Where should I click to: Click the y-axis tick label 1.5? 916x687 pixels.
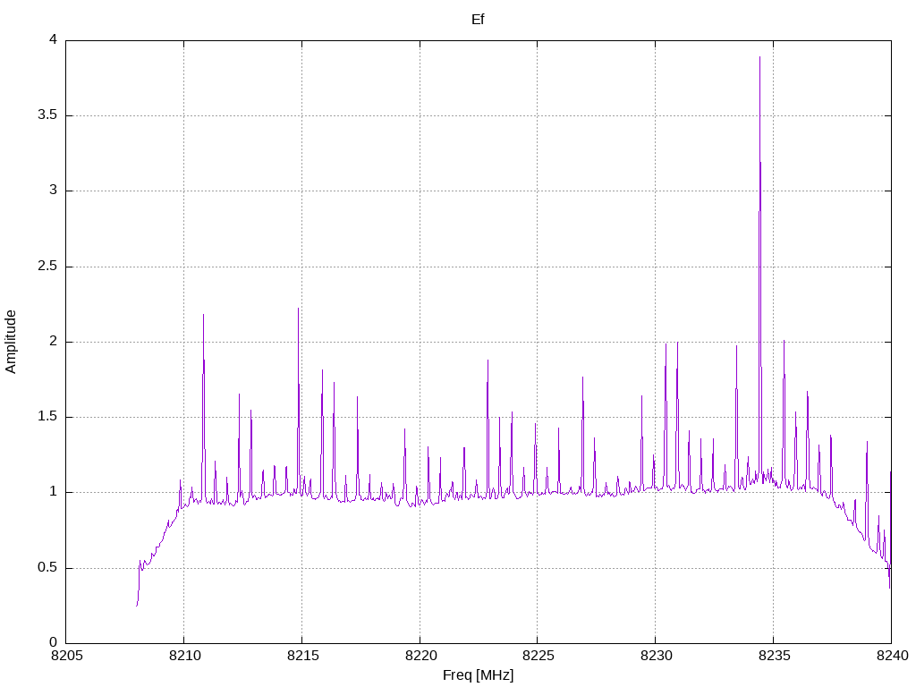click(x=47, y=417)
